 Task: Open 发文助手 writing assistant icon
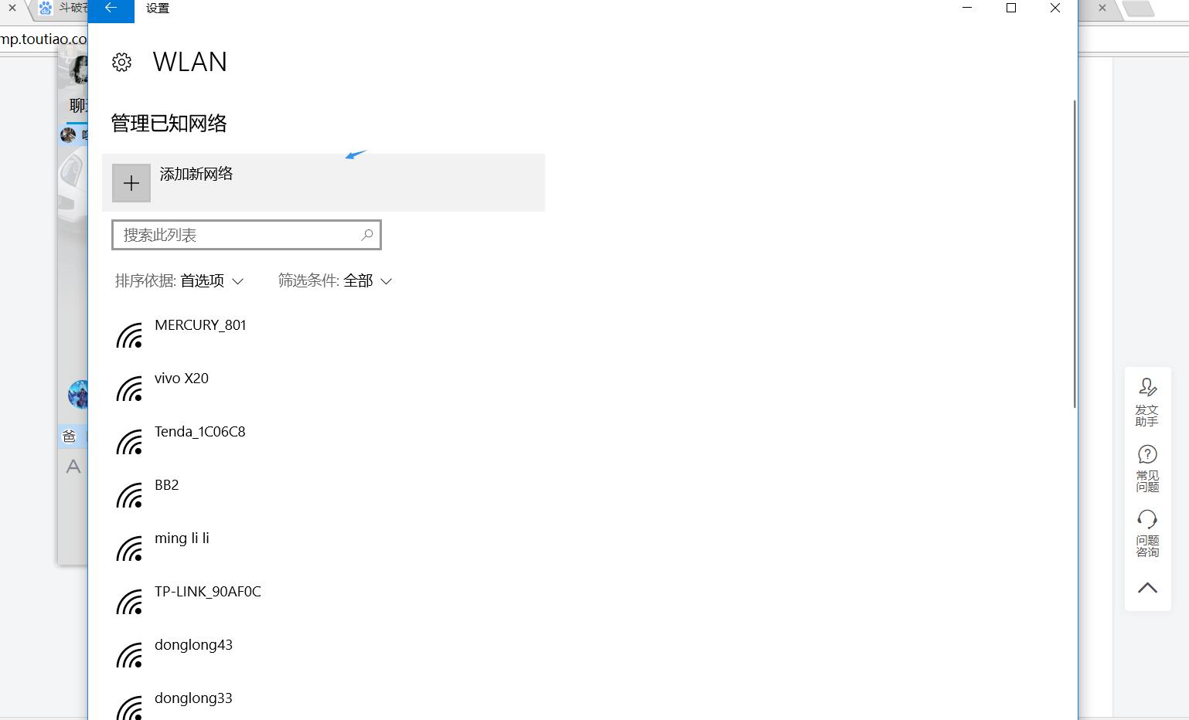(x=1147, y=401)
